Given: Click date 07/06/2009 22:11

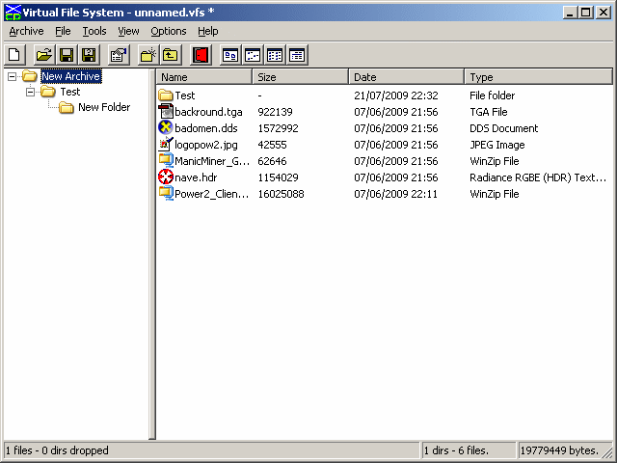Looking at the screenshot, I should tap(396, 194).
